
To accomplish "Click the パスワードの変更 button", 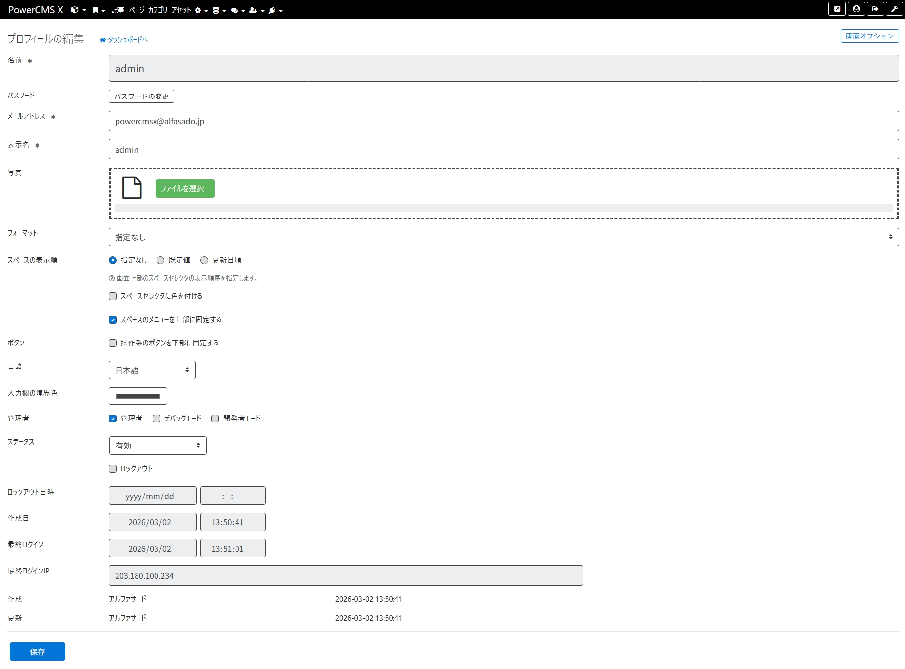I will pyautogui.click(x=141, y=96).
